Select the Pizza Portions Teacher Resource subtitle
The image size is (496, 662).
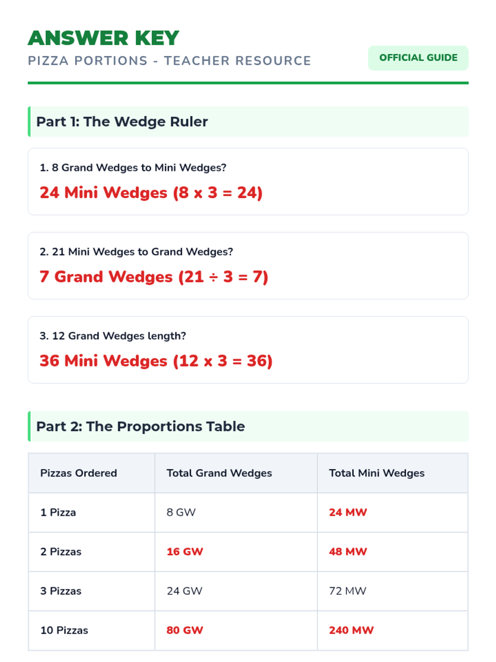click(169, 61)
